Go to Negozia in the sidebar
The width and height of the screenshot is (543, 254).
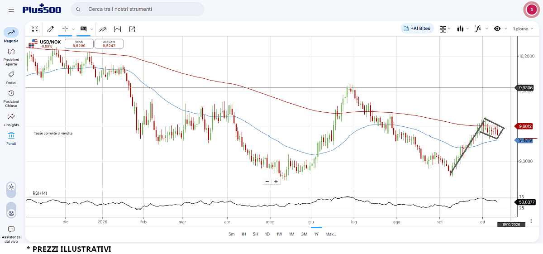click(11, 35)
